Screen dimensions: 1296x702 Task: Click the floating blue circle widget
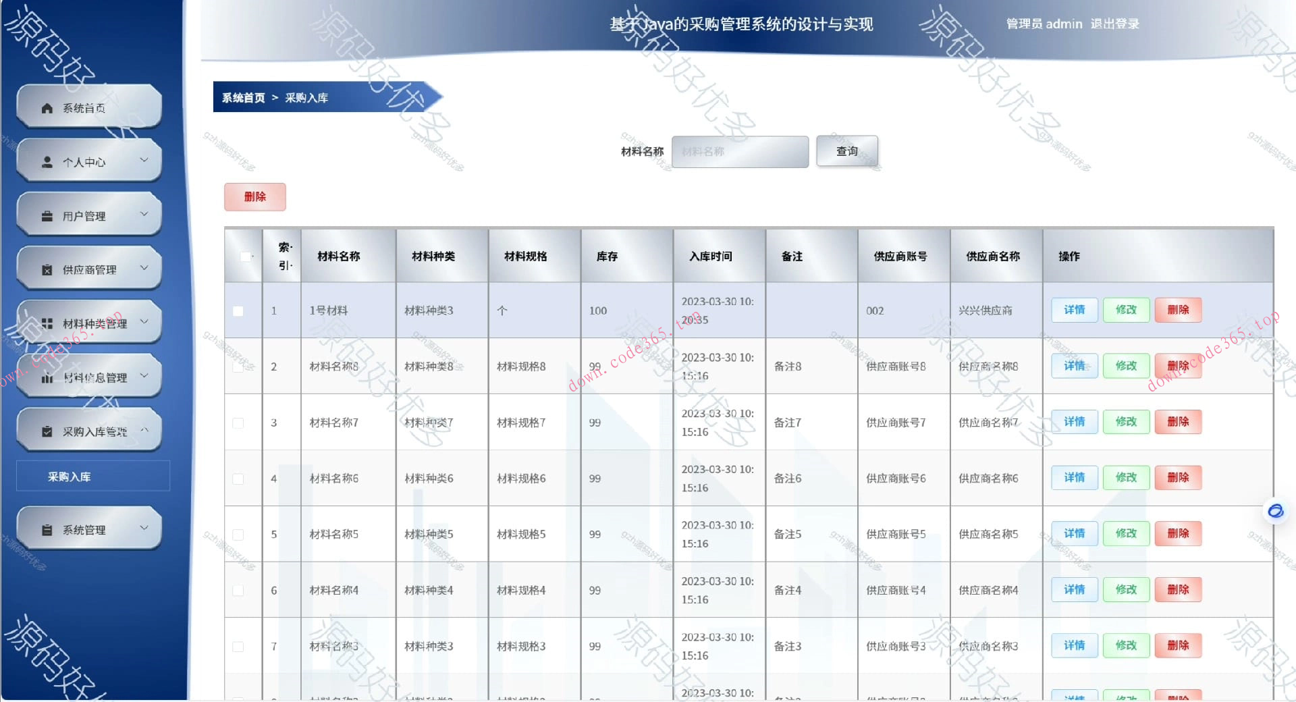point(1275,512)
